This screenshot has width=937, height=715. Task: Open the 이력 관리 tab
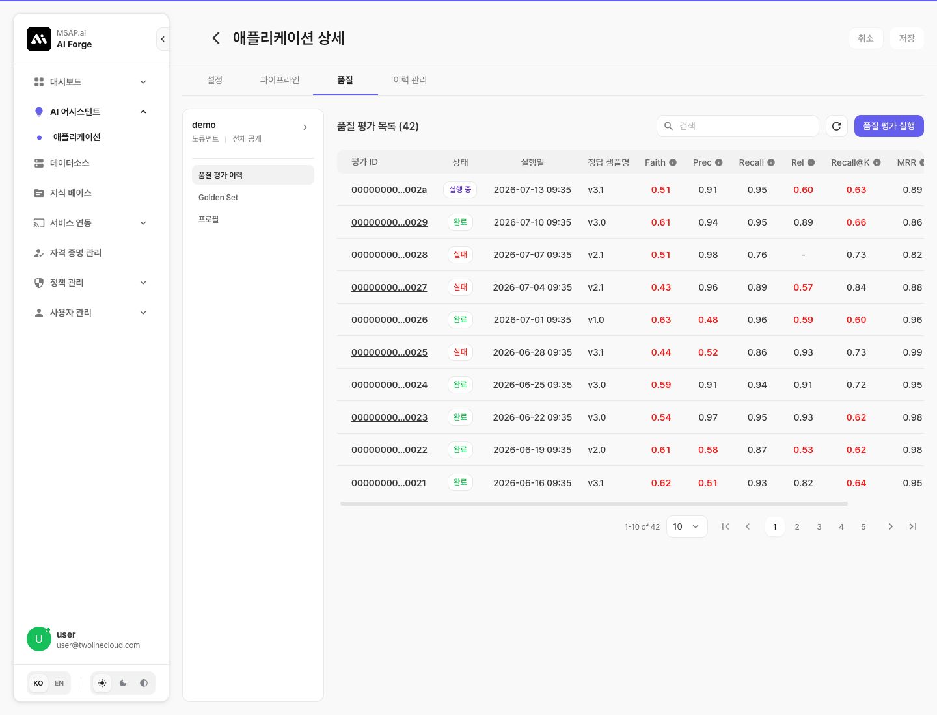pos(410,80)
